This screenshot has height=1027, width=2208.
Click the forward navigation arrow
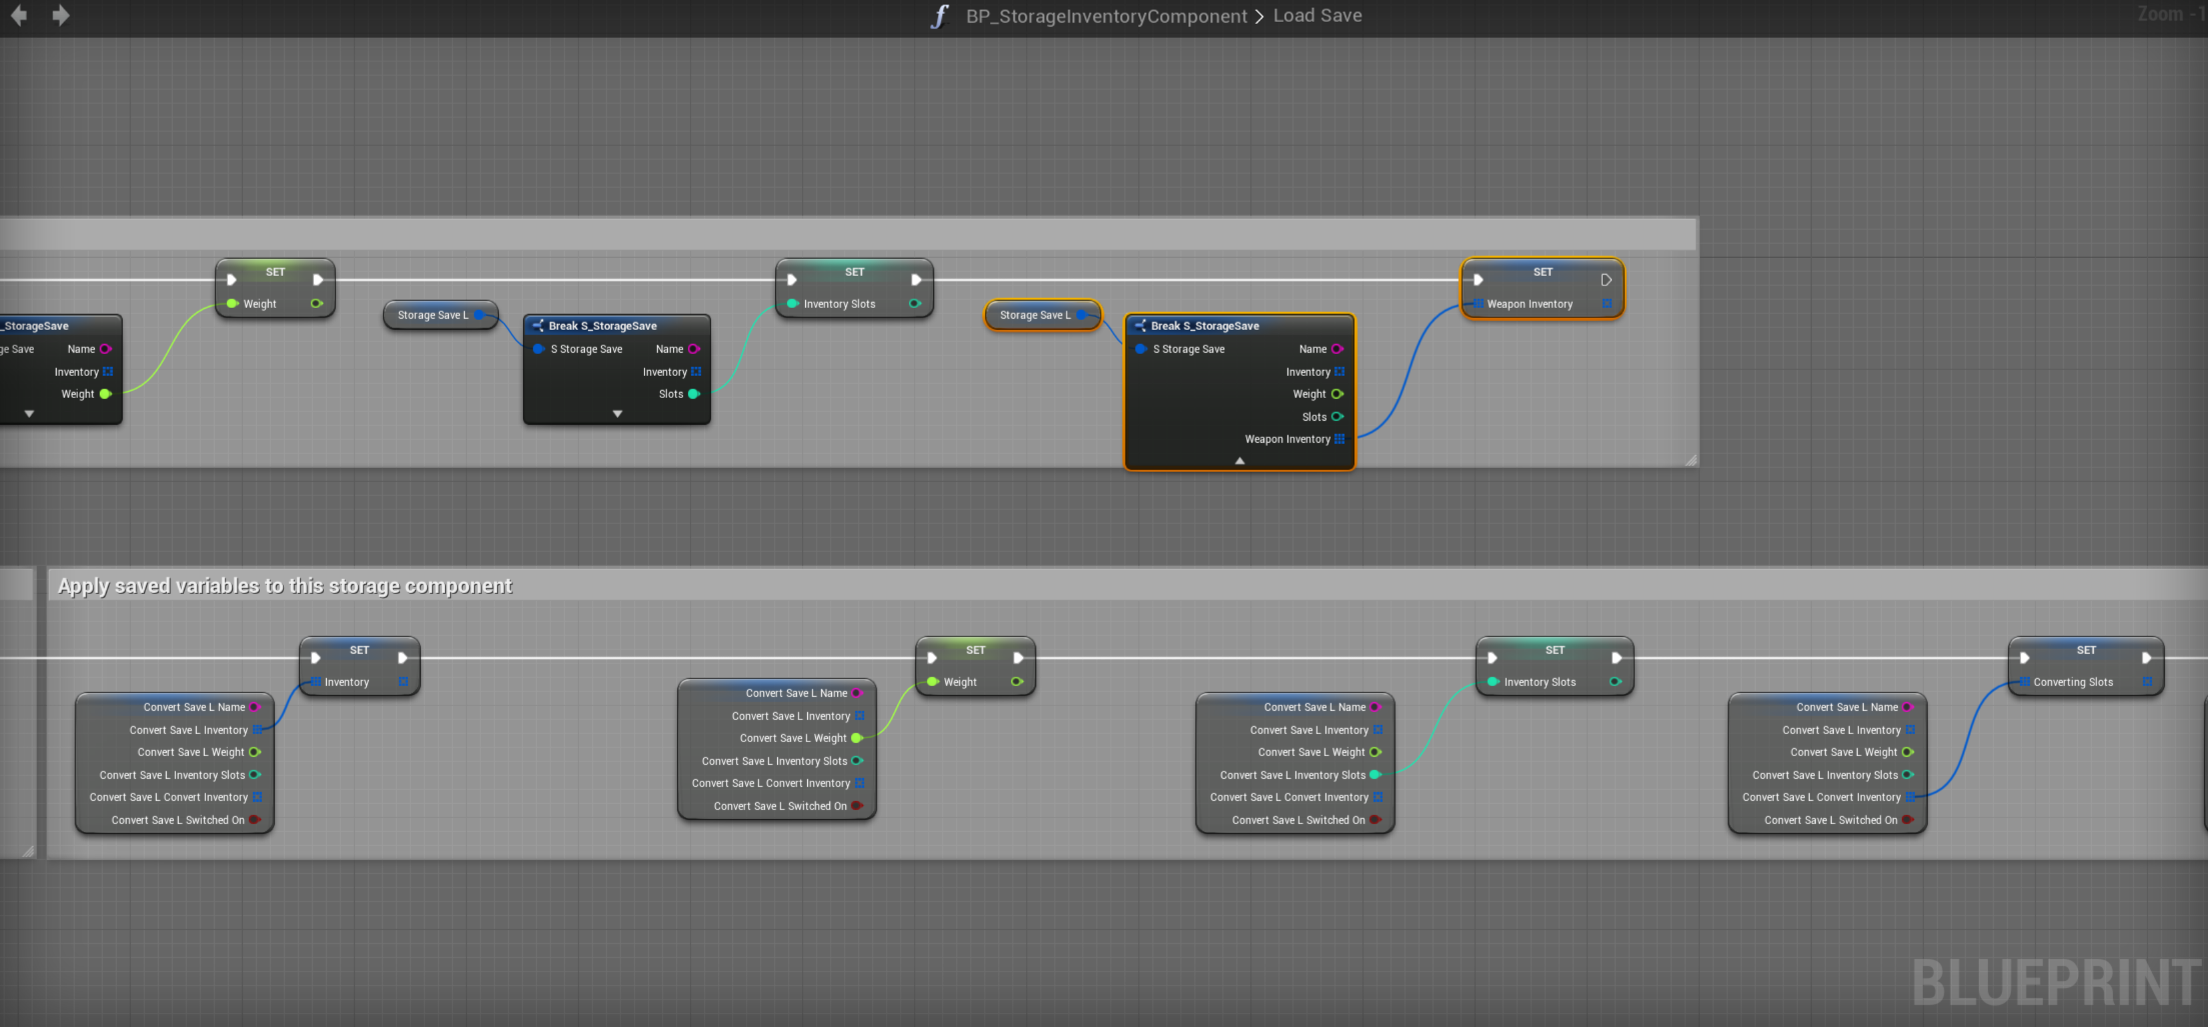[60, 15]
